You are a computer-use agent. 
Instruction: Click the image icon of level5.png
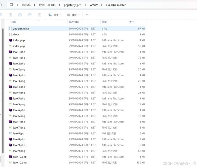[10, 104]
